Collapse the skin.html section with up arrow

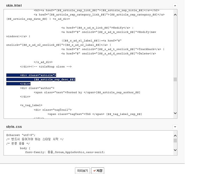tap(175, 6)
